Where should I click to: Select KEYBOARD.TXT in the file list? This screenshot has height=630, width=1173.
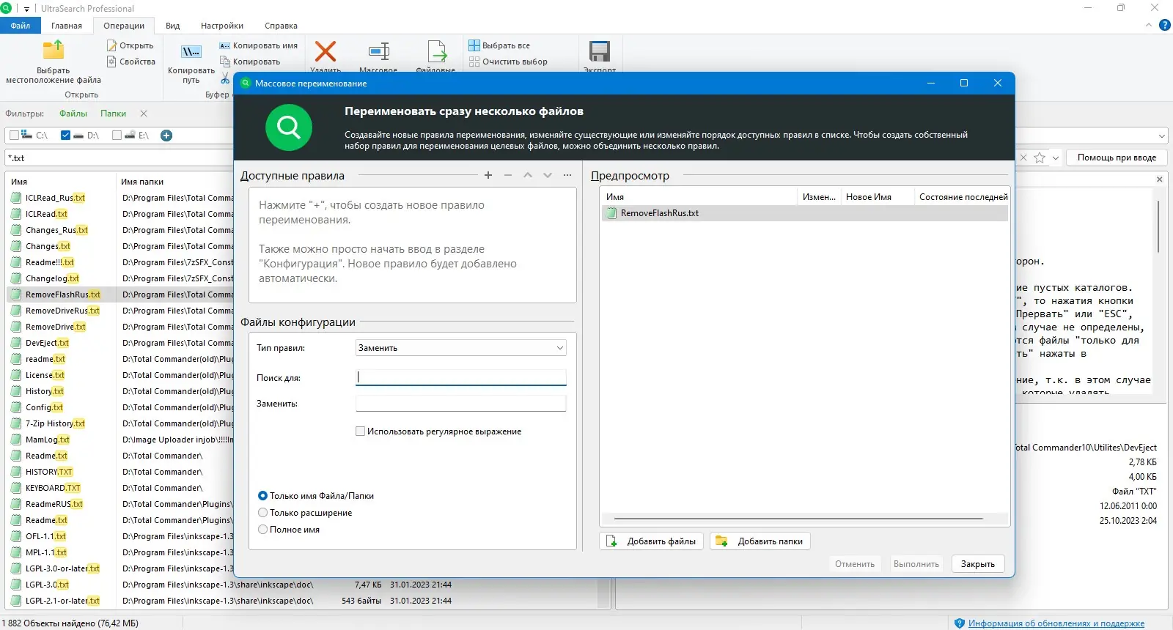click(53, 488)
